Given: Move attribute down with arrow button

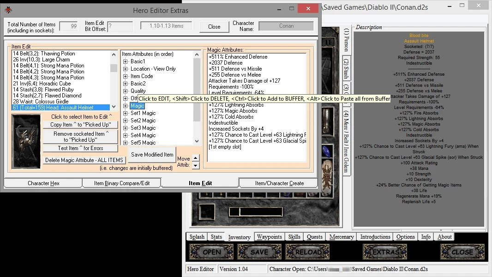Looking at the screenshot, I should pos(196,165).
